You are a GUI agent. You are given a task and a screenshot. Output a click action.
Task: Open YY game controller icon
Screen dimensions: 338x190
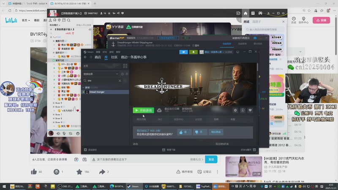click(x=260, y=13)
